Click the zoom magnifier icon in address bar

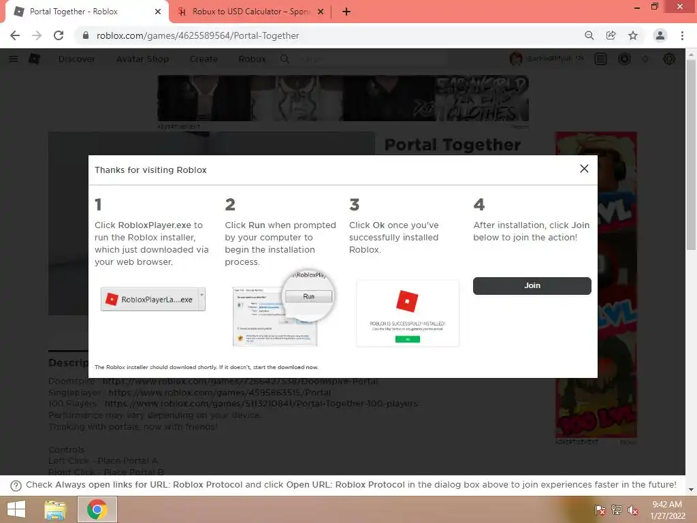click(x=589, y=35)
